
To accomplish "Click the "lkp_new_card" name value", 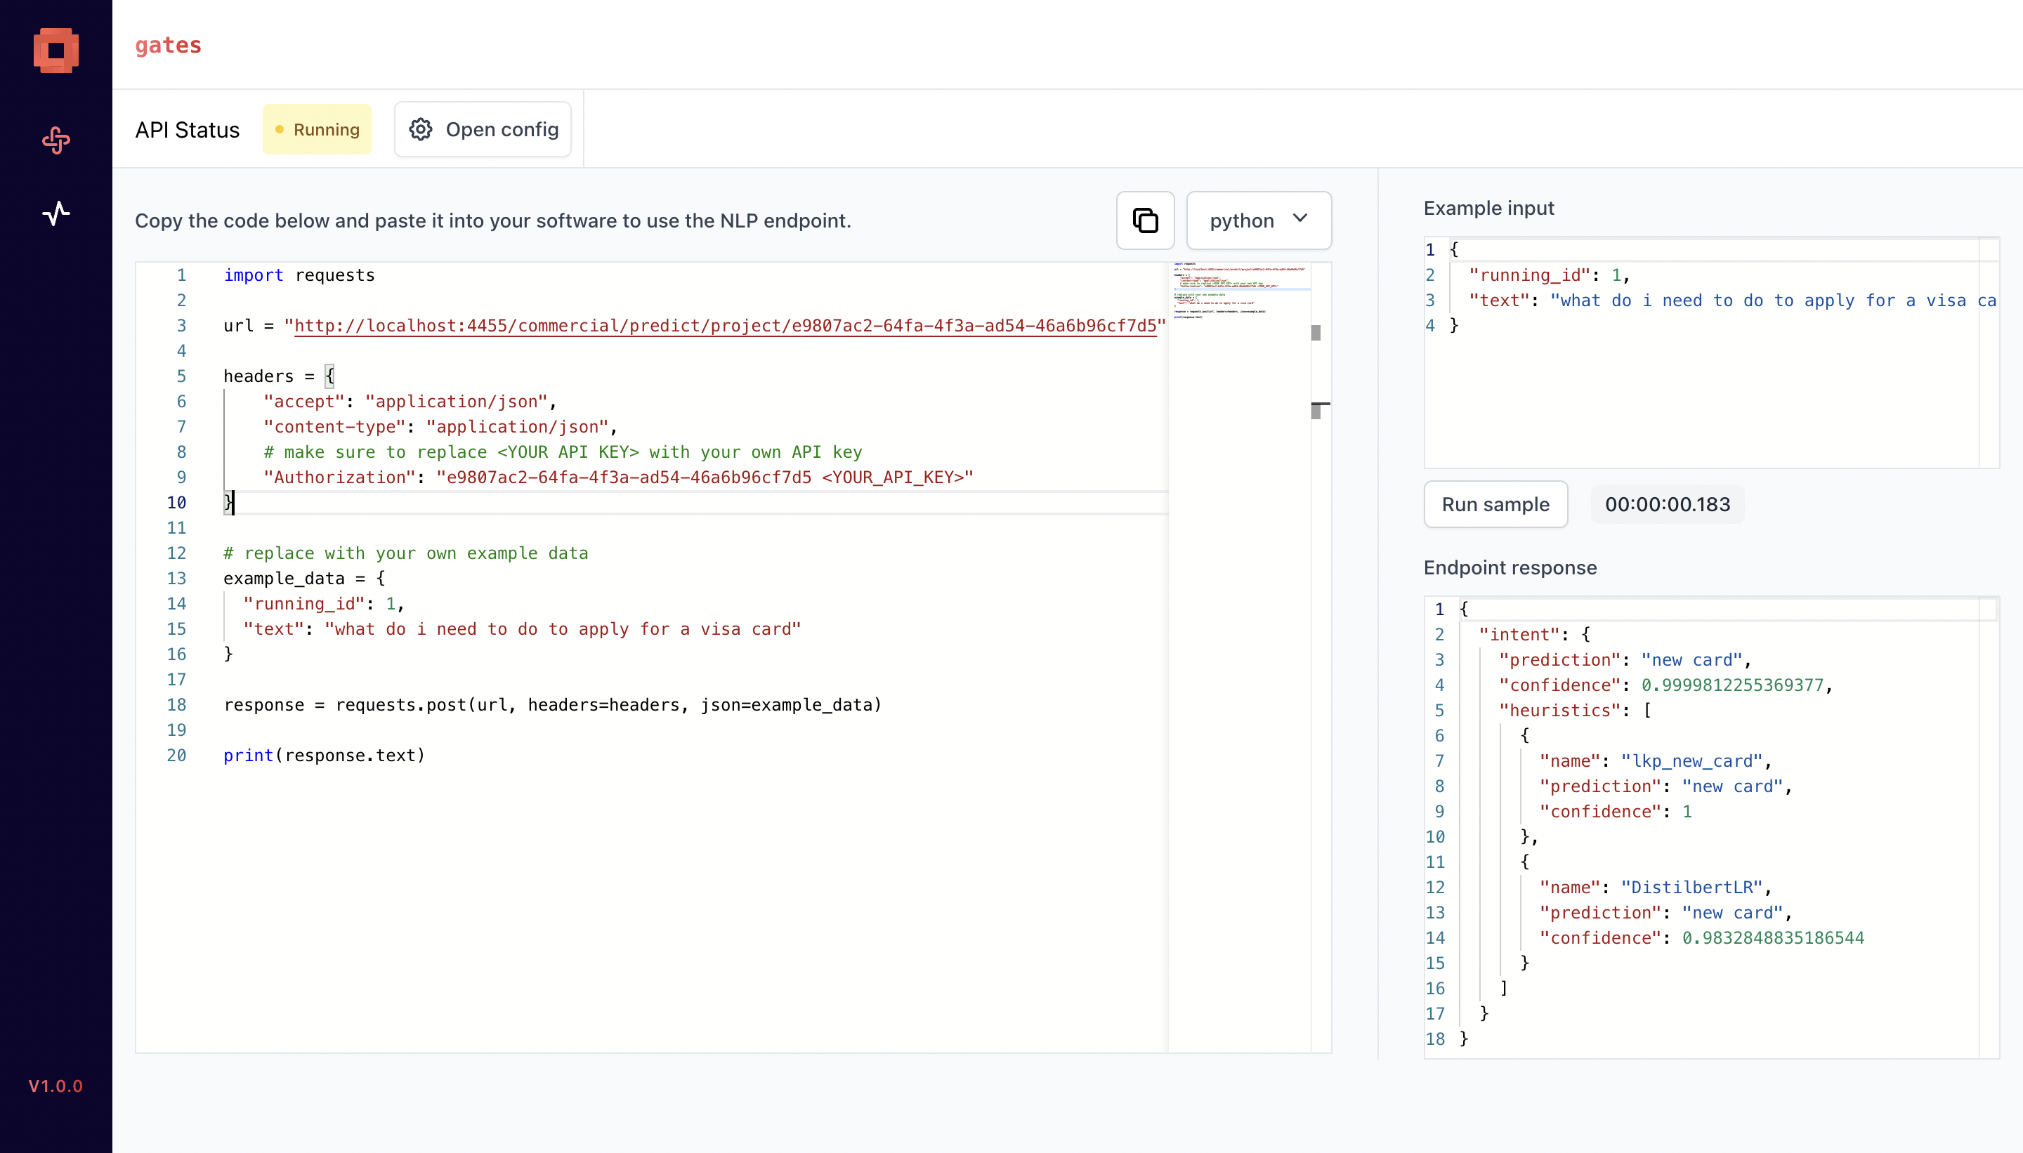I will tap(1691, 761).
